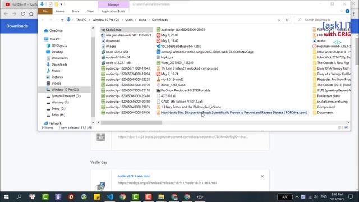Select This PC in the navigation pane
Viewport: 359px width, 202px height.
54,39
